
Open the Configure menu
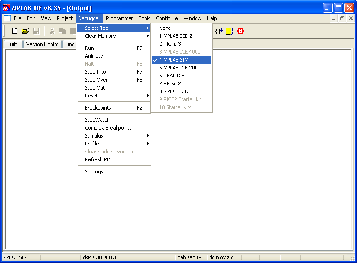[x=167, y=18]
